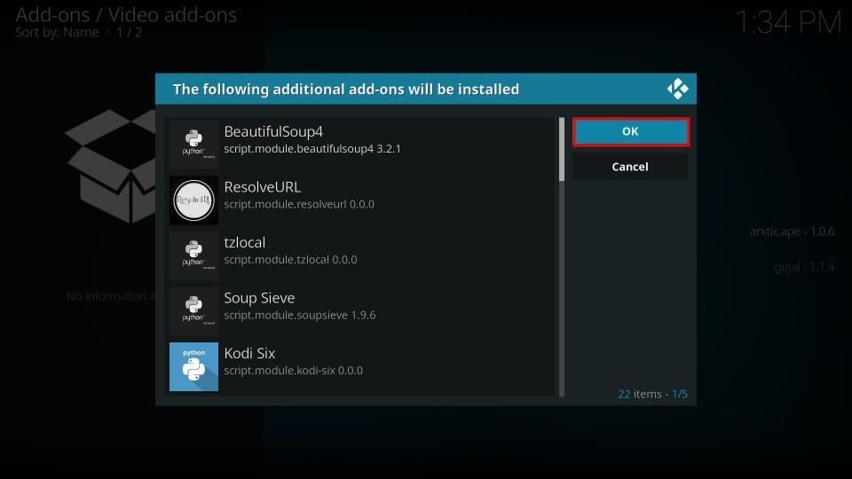The height and width of the screenshot is (479, 852).
Task: Click the dialog title about additional add-ons
Action: pyautogui.click(x=345, y=89)
